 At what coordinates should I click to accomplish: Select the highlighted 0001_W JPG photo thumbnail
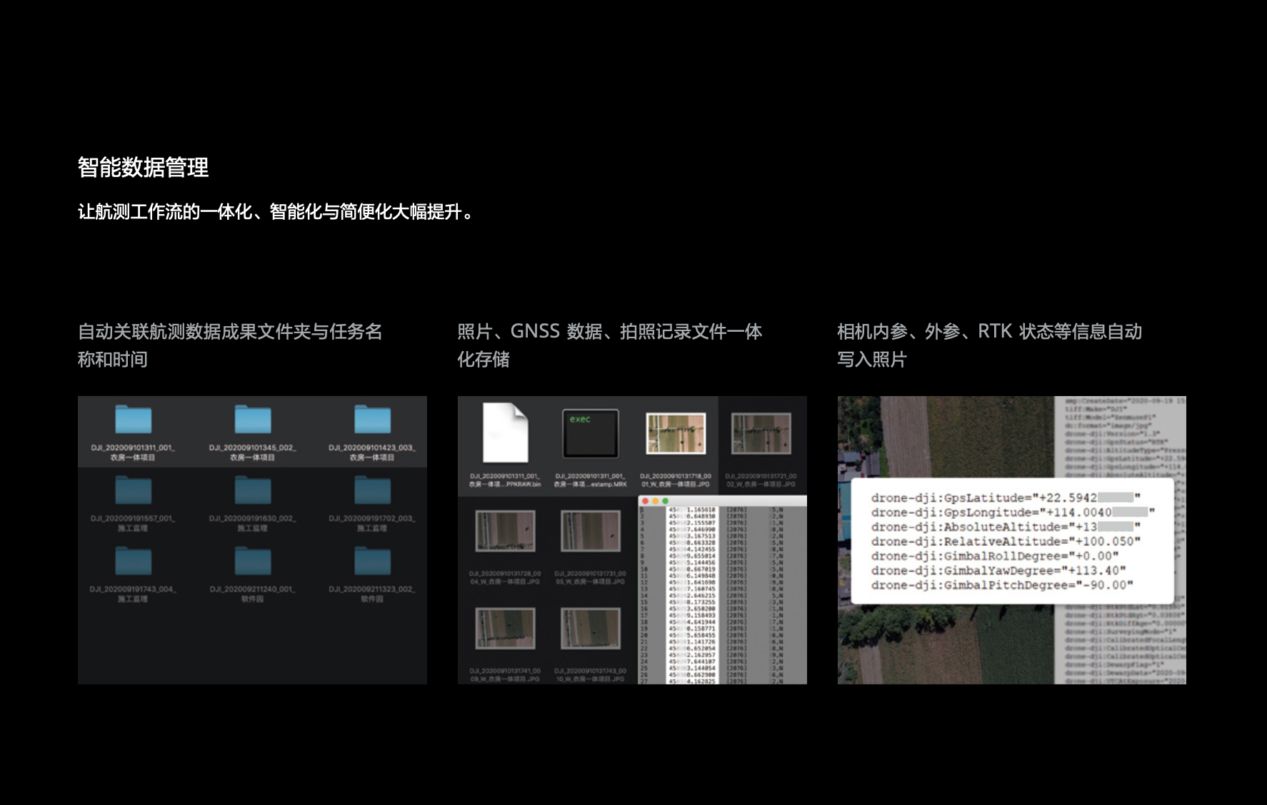coord(676,433)
